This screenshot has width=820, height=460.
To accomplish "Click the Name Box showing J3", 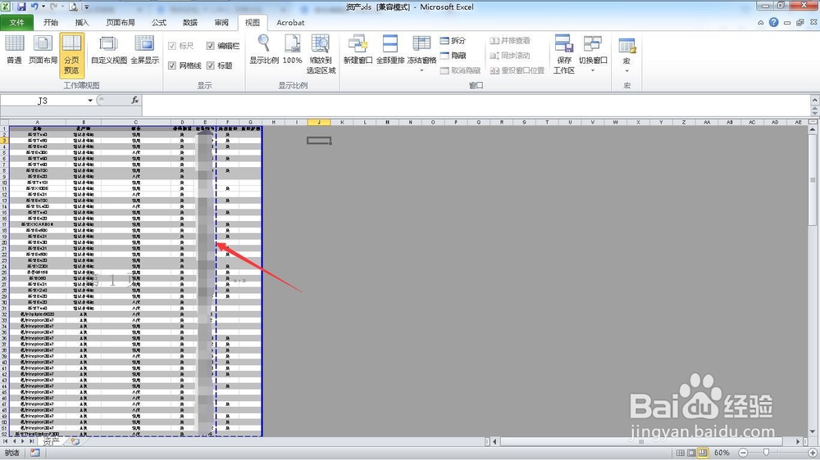I will coord(43,100).
